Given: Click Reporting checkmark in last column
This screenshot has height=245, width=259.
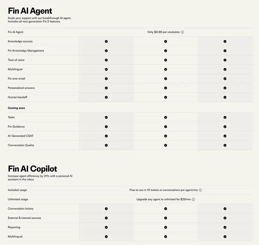Looking at the screenshot, I should [225, 227].
